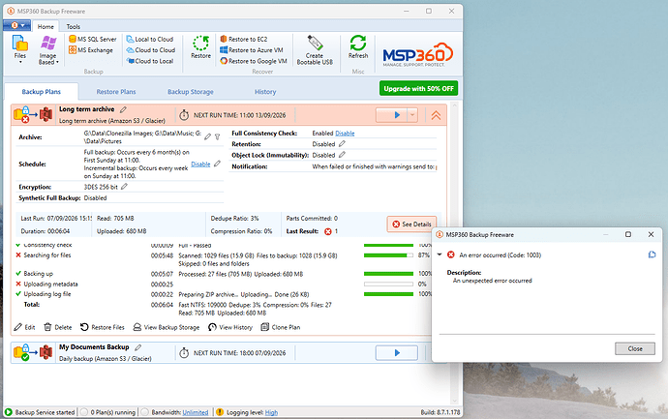This screenshot has height=419, width=668.
Task: Close the error dialog with Close button
Action: [635, 348]
